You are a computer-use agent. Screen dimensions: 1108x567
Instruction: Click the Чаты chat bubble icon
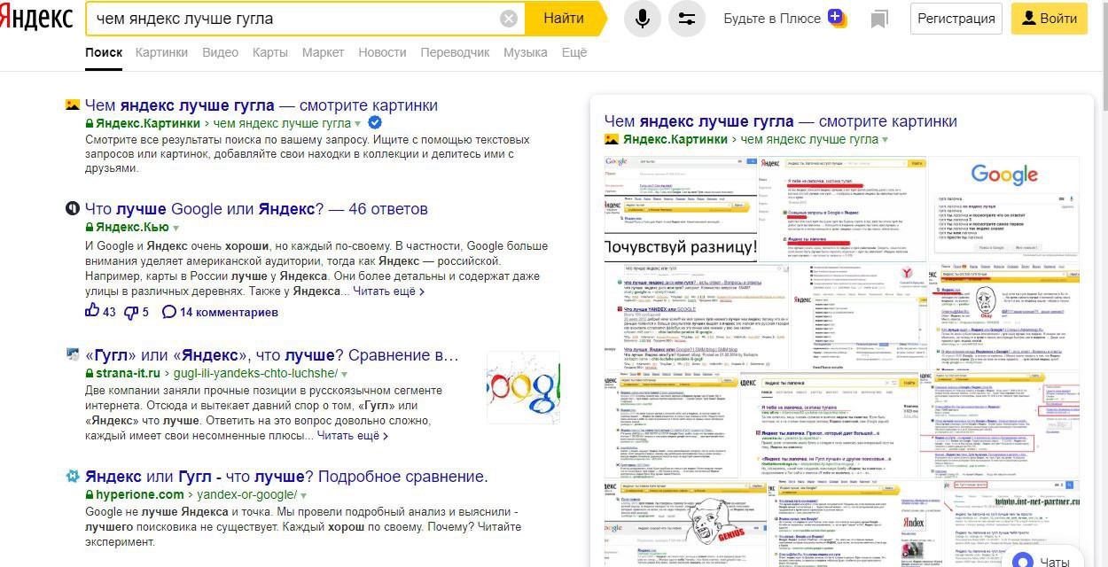(1024, 562)
